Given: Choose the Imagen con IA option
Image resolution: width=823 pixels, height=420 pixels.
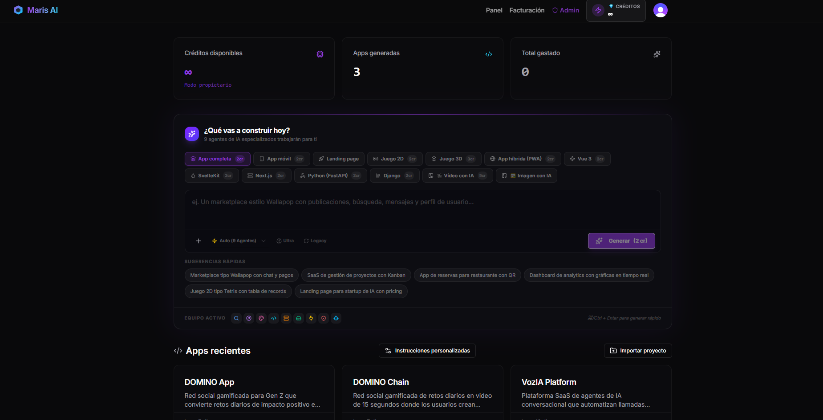Looking at the screenshot, I should (x=526, y=176).
